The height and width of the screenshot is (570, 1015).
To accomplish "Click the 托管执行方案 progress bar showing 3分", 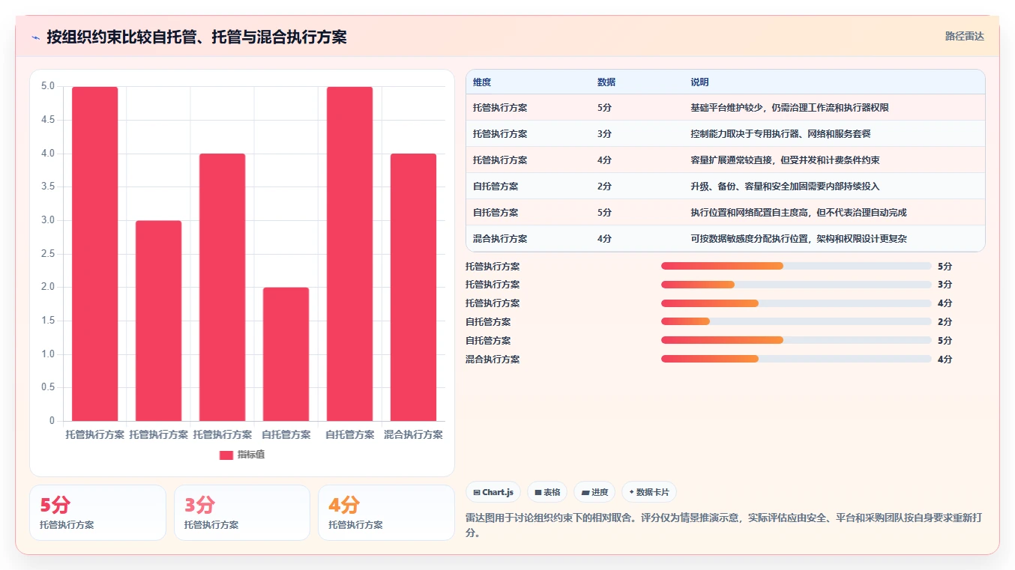I will pyautogui.click(x=796, y=285).
